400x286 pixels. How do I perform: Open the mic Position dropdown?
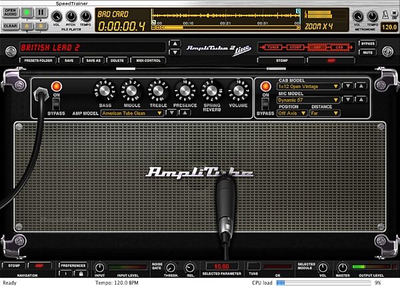tap(292, 113)
